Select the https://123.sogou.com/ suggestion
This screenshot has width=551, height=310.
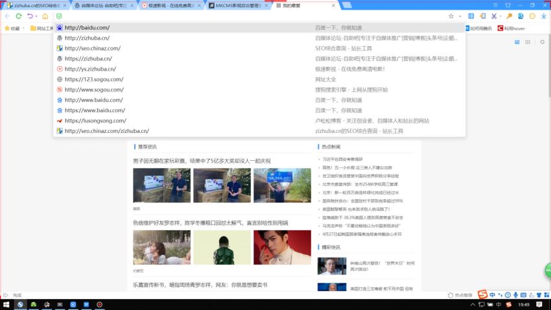tap(259, 79)
